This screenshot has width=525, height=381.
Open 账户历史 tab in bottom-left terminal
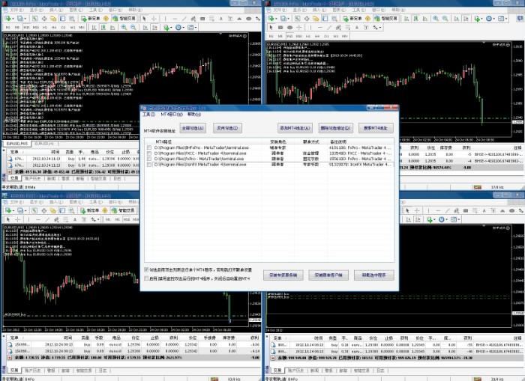coord(33,371)
